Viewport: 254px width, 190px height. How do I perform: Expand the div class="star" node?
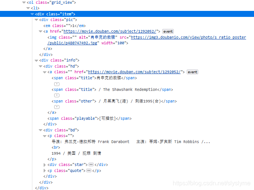45,165
